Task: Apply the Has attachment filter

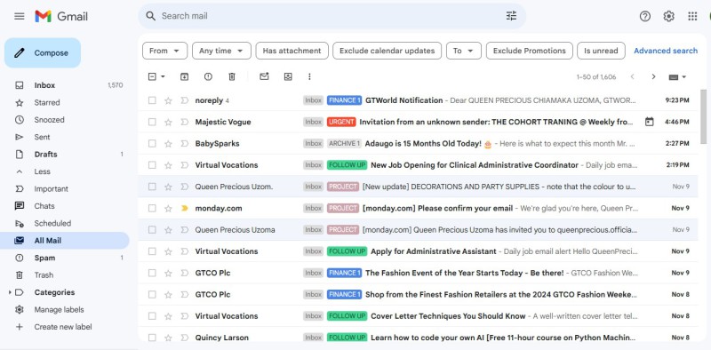Action: tap(292, 51)
